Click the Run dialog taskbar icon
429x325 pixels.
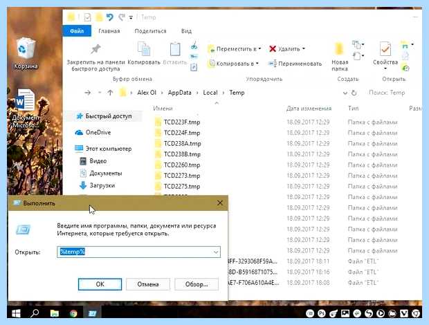pos(92,313)
